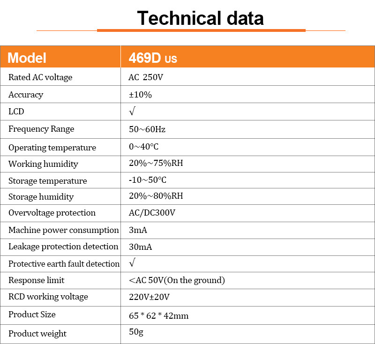Viewport: 375px width, 344px height.
Task: Click the 50~60Hz value
Action: pos(147,129)
